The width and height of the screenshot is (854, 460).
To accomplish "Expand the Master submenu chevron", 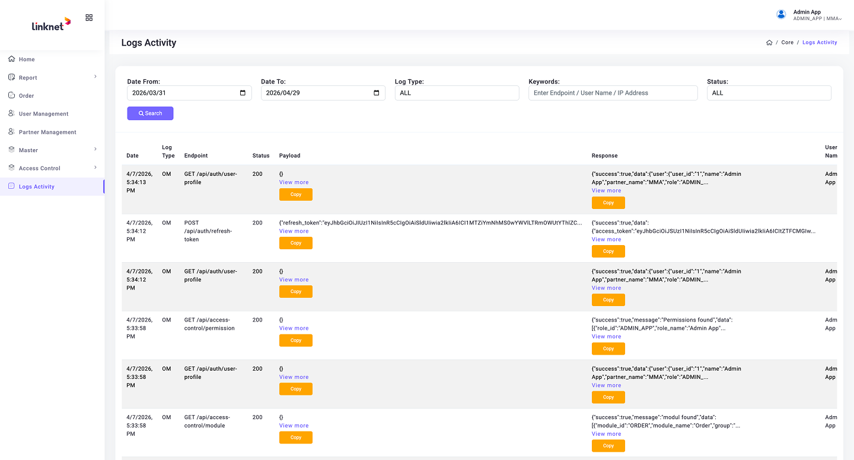I will point(95,149).
